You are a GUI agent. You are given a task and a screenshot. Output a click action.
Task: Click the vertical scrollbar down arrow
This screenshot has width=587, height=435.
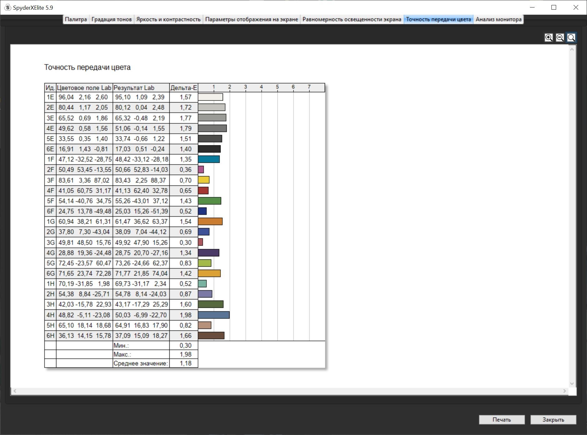point(572,384)
